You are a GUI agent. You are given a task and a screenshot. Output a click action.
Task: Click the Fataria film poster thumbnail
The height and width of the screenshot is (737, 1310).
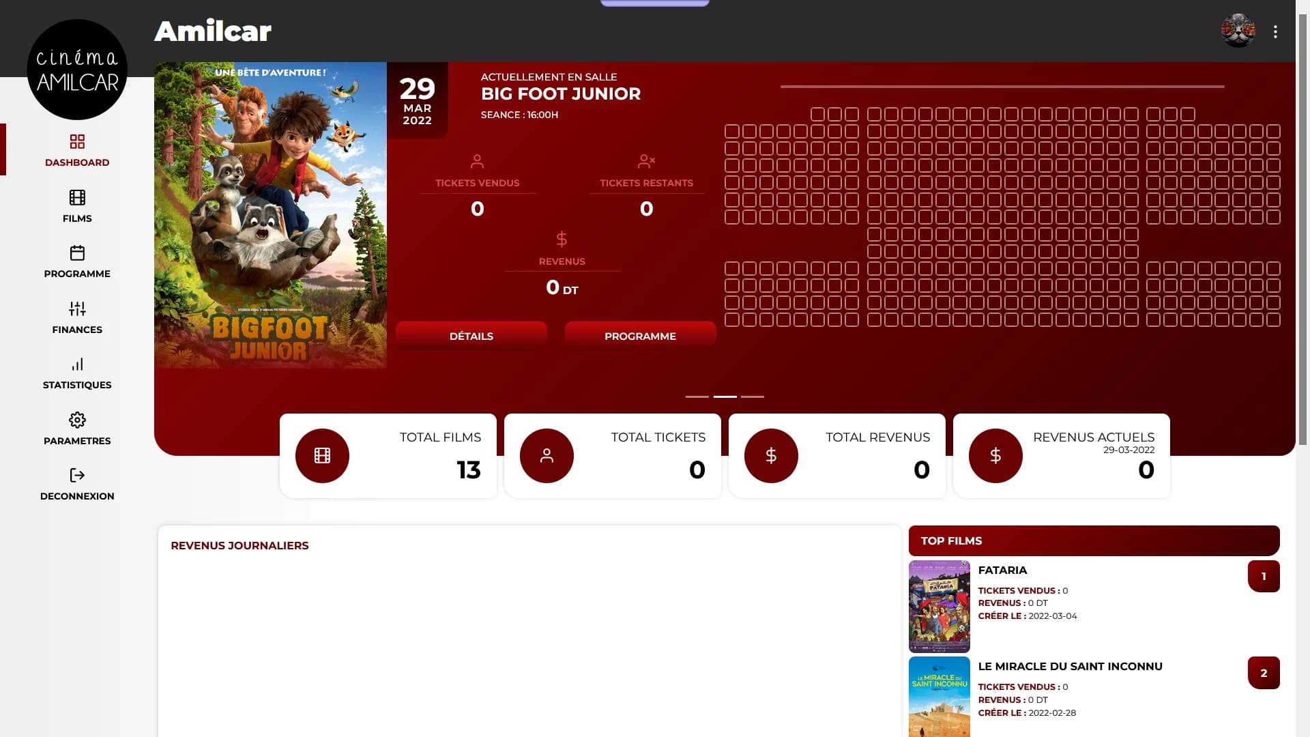click(x=939, y=607)
